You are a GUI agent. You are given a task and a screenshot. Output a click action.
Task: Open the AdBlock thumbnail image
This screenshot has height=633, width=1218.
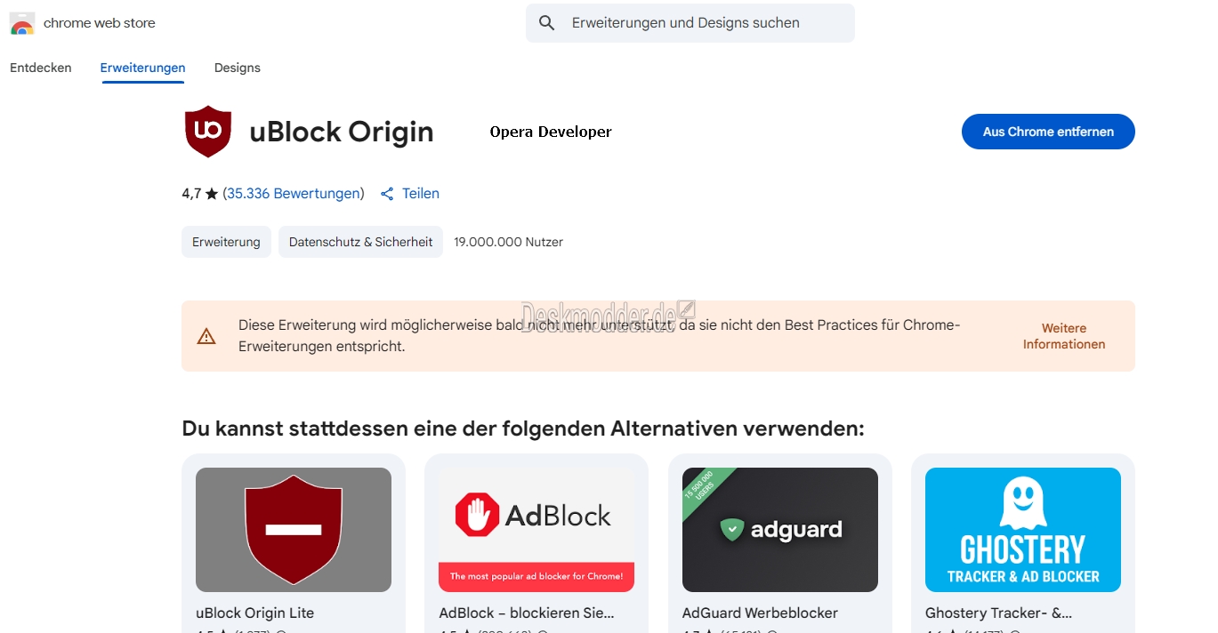[536, 530]
